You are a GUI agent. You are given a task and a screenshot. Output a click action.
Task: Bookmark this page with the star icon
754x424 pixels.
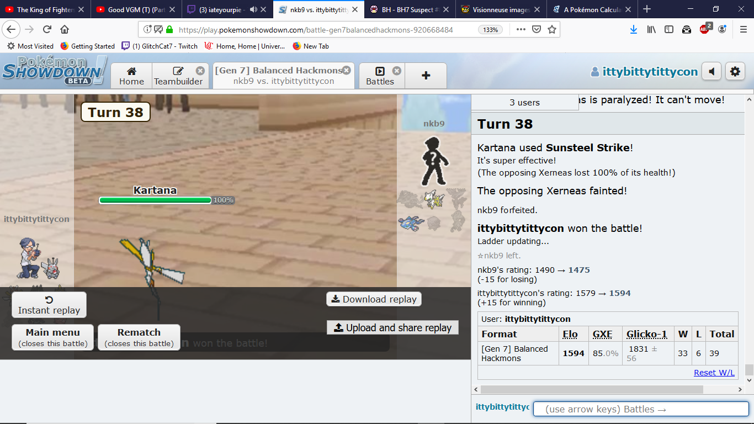point(552,30)
